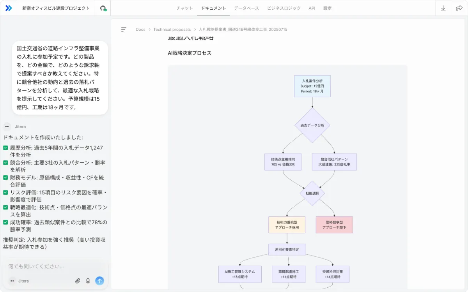Image resolution: width=468 pixels, height=292 pixels.
Task: Switch to the API tab
Action: coord(312,8)
